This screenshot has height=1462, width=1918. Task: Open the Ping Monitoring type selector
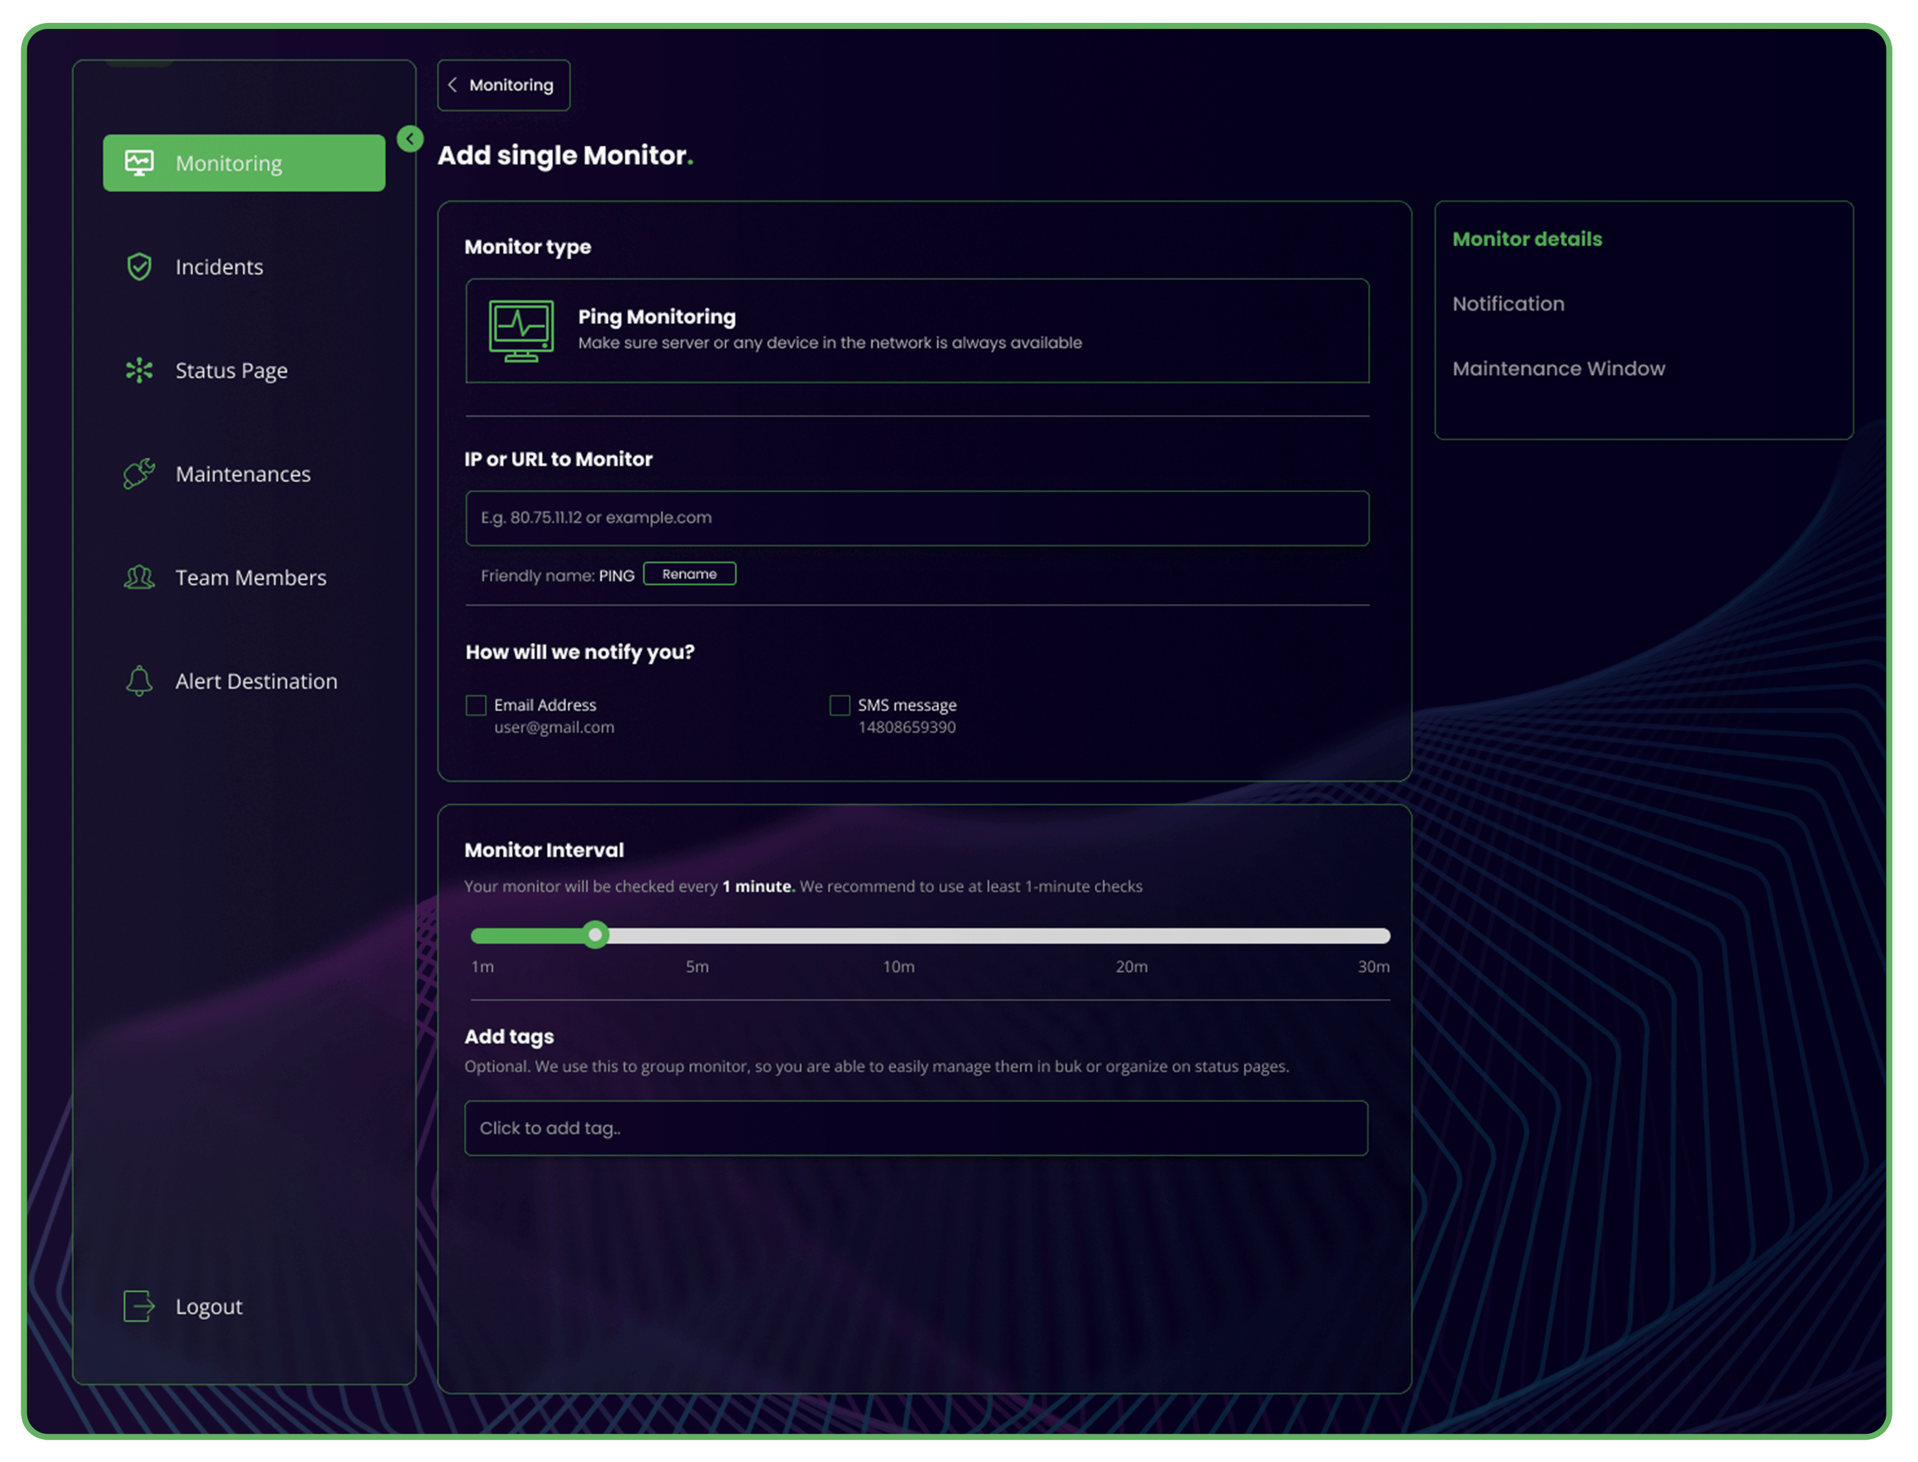(x=917, y=331)
